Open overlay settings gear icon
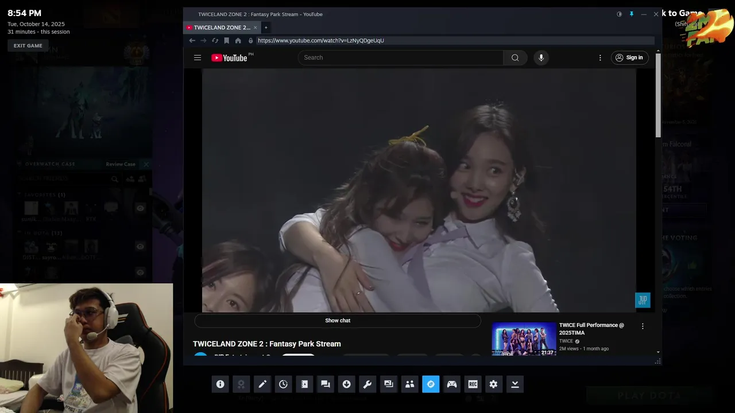 494,384
